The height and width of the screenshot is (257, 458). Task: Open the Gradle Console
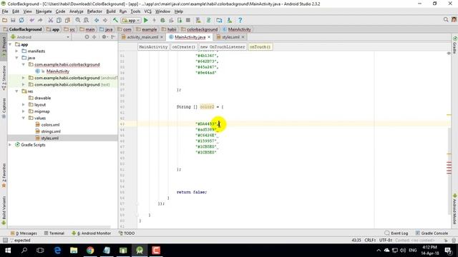pyautogui.click(x=432, y=233)
